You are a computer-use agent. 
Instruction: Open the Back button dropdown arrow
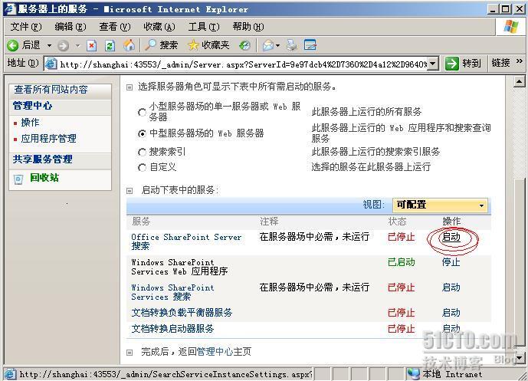pyautogui.click(x=49, y=45)
